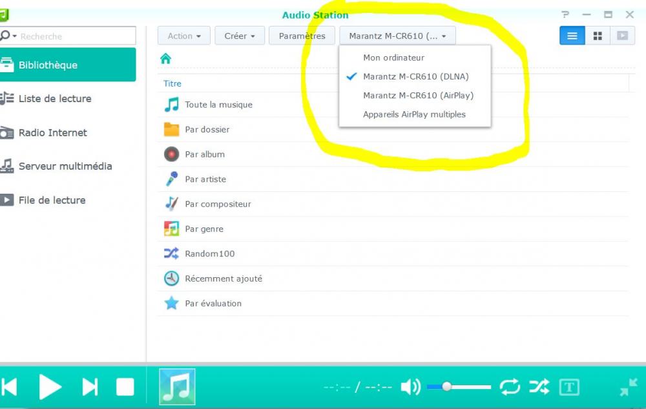Image resolution: width=646 pixels, height=409 pixels.
Task: Collapse the Marantz M-CR610 player dropdown
Action: [397, 36]
